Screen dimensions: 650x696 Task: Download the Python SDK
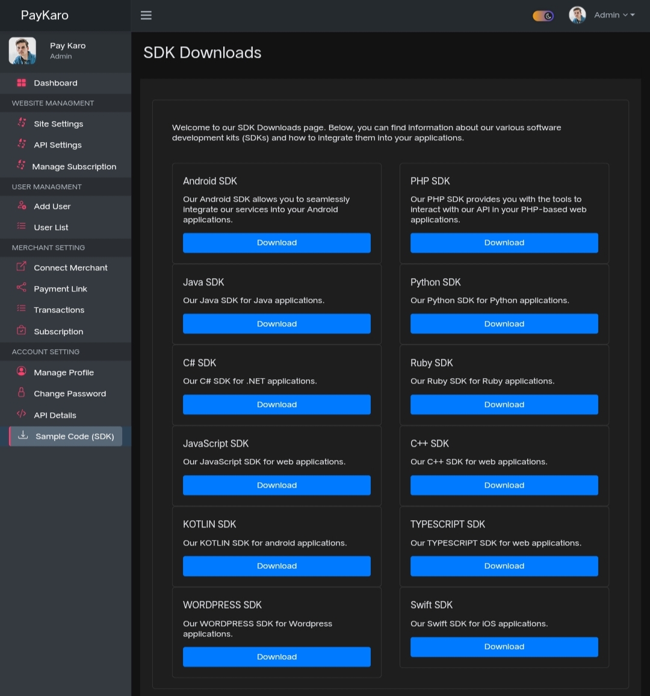[x=504, y=324]
